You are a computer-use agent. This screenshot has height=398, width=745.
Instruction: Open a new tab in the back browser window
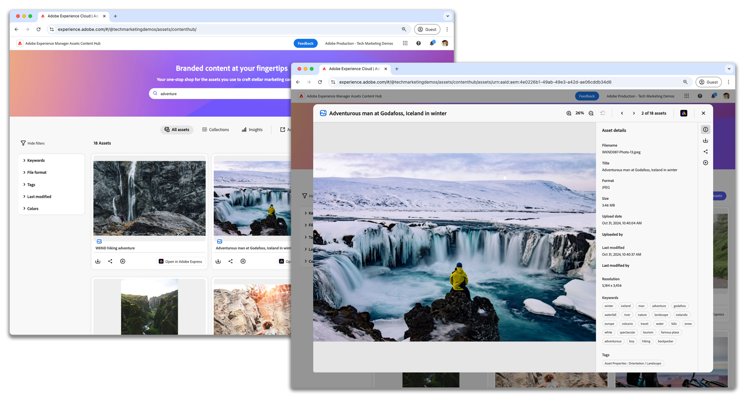pyautogui.click(x=115, y=16)
